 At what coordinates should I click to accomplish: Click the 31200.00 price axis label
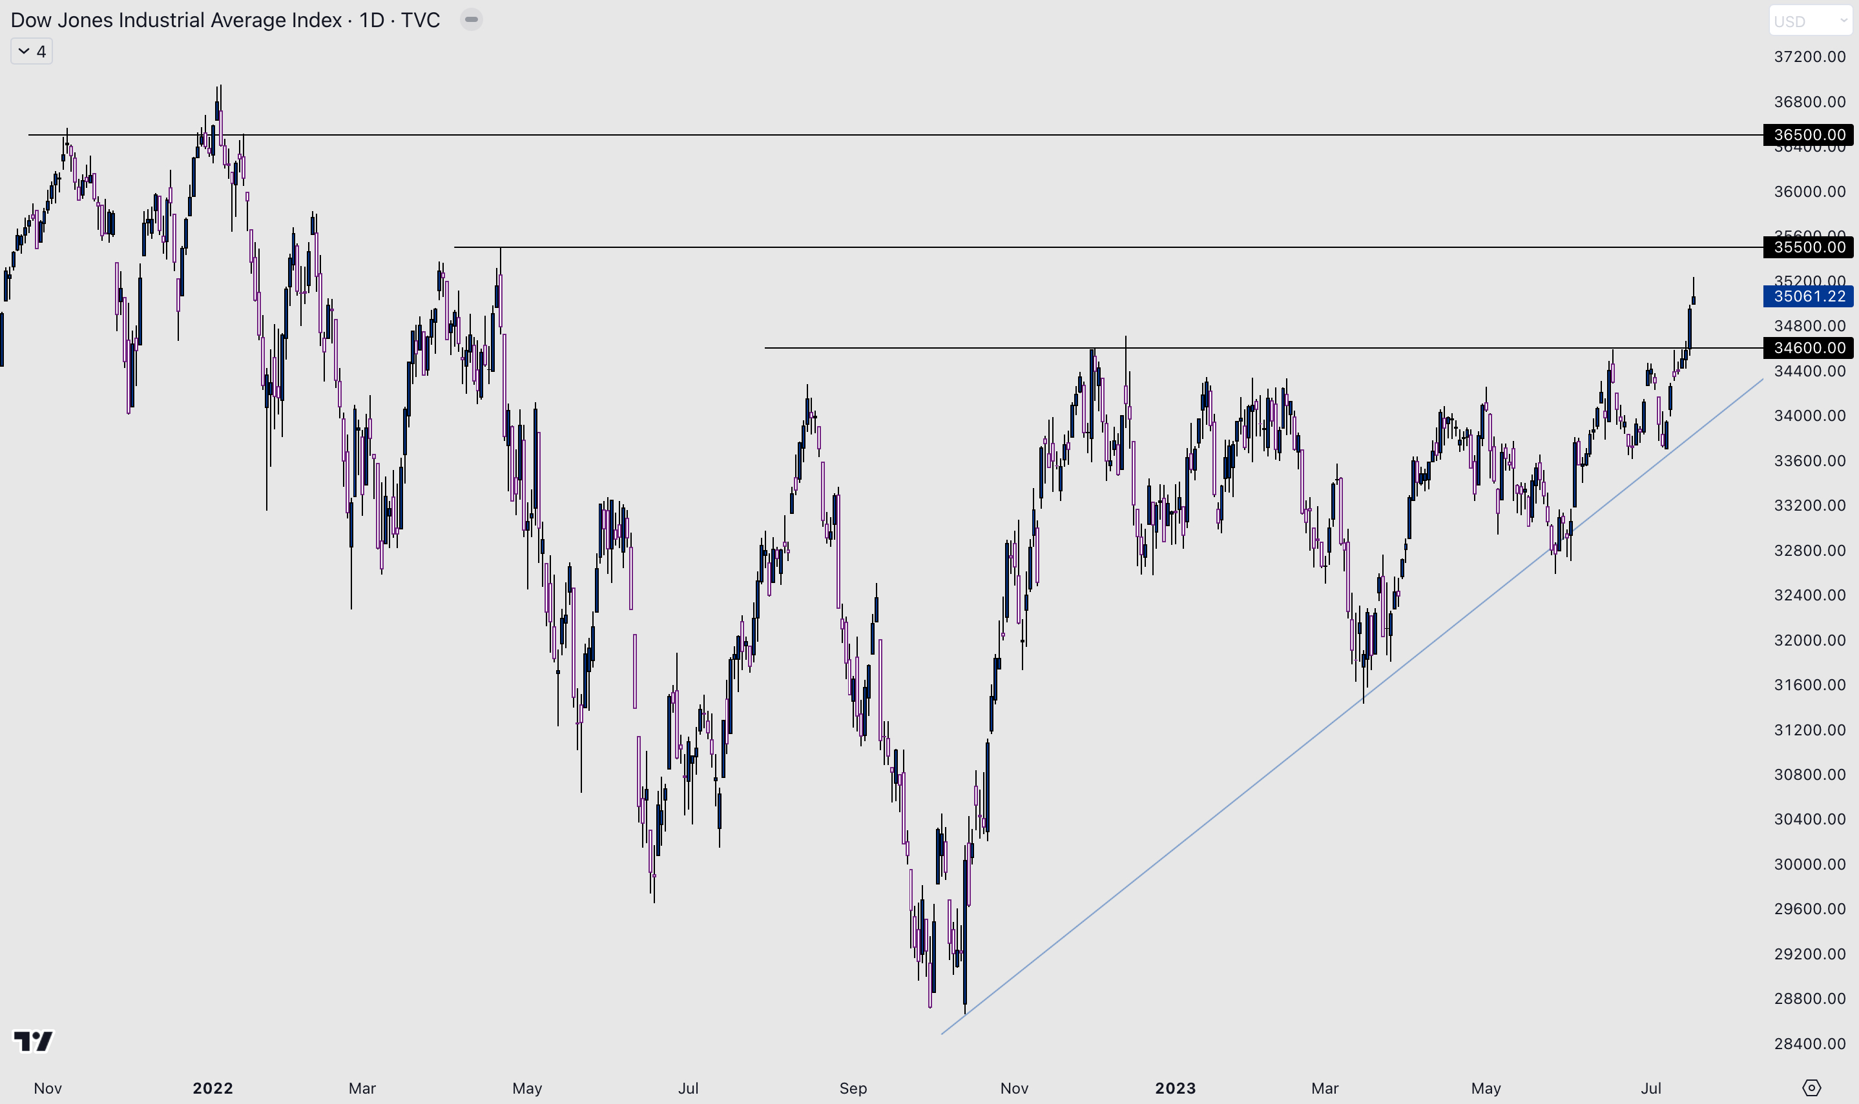coord(1810,730)
